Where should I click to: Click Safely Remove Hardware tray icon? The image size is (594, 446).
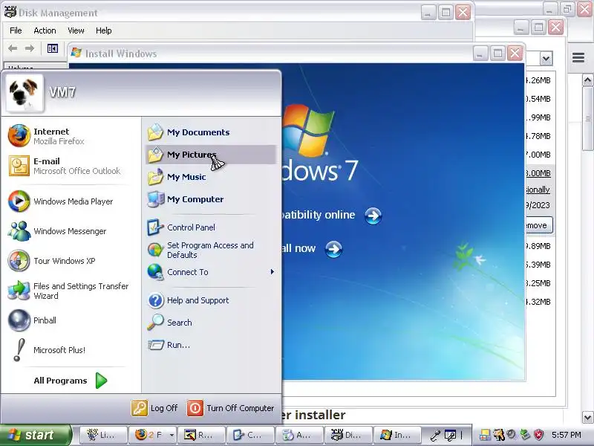coord(525,435)
